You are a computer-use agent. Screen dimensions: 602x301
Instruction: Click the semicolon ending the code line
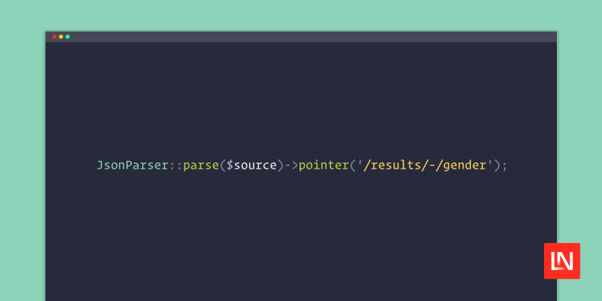point(505,165)
